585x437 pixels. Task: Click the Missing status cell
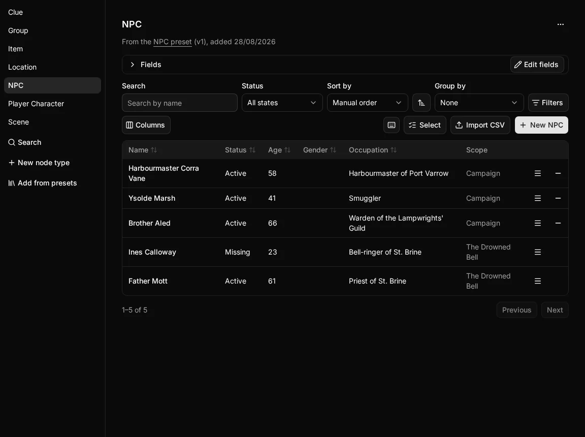coord(237,252)
